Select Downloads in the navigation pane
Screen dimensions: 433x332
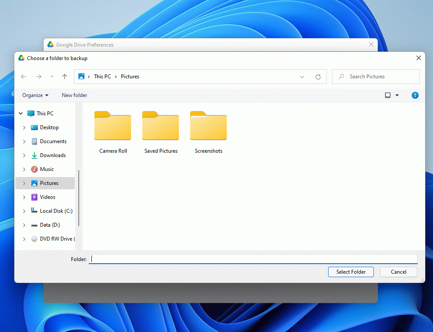pyautogui.click(x=53, y=155)
